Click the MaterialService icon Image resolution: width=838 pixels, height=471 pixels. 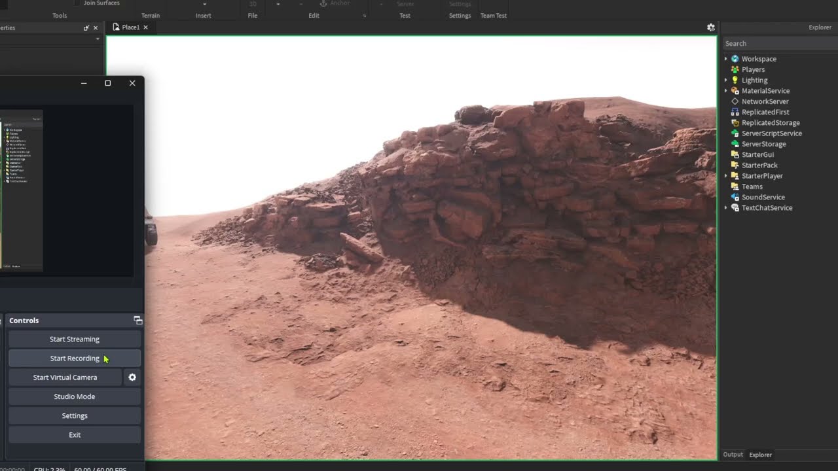pos(735,91)
